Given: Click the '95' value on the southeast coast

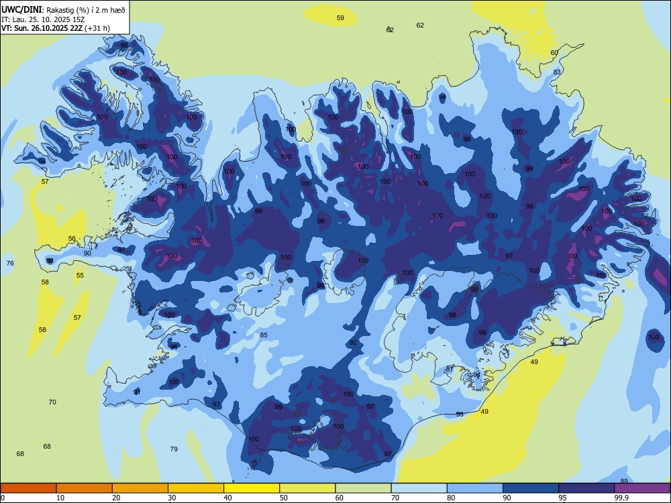Looking at the screenshot, I should point(460,414).
